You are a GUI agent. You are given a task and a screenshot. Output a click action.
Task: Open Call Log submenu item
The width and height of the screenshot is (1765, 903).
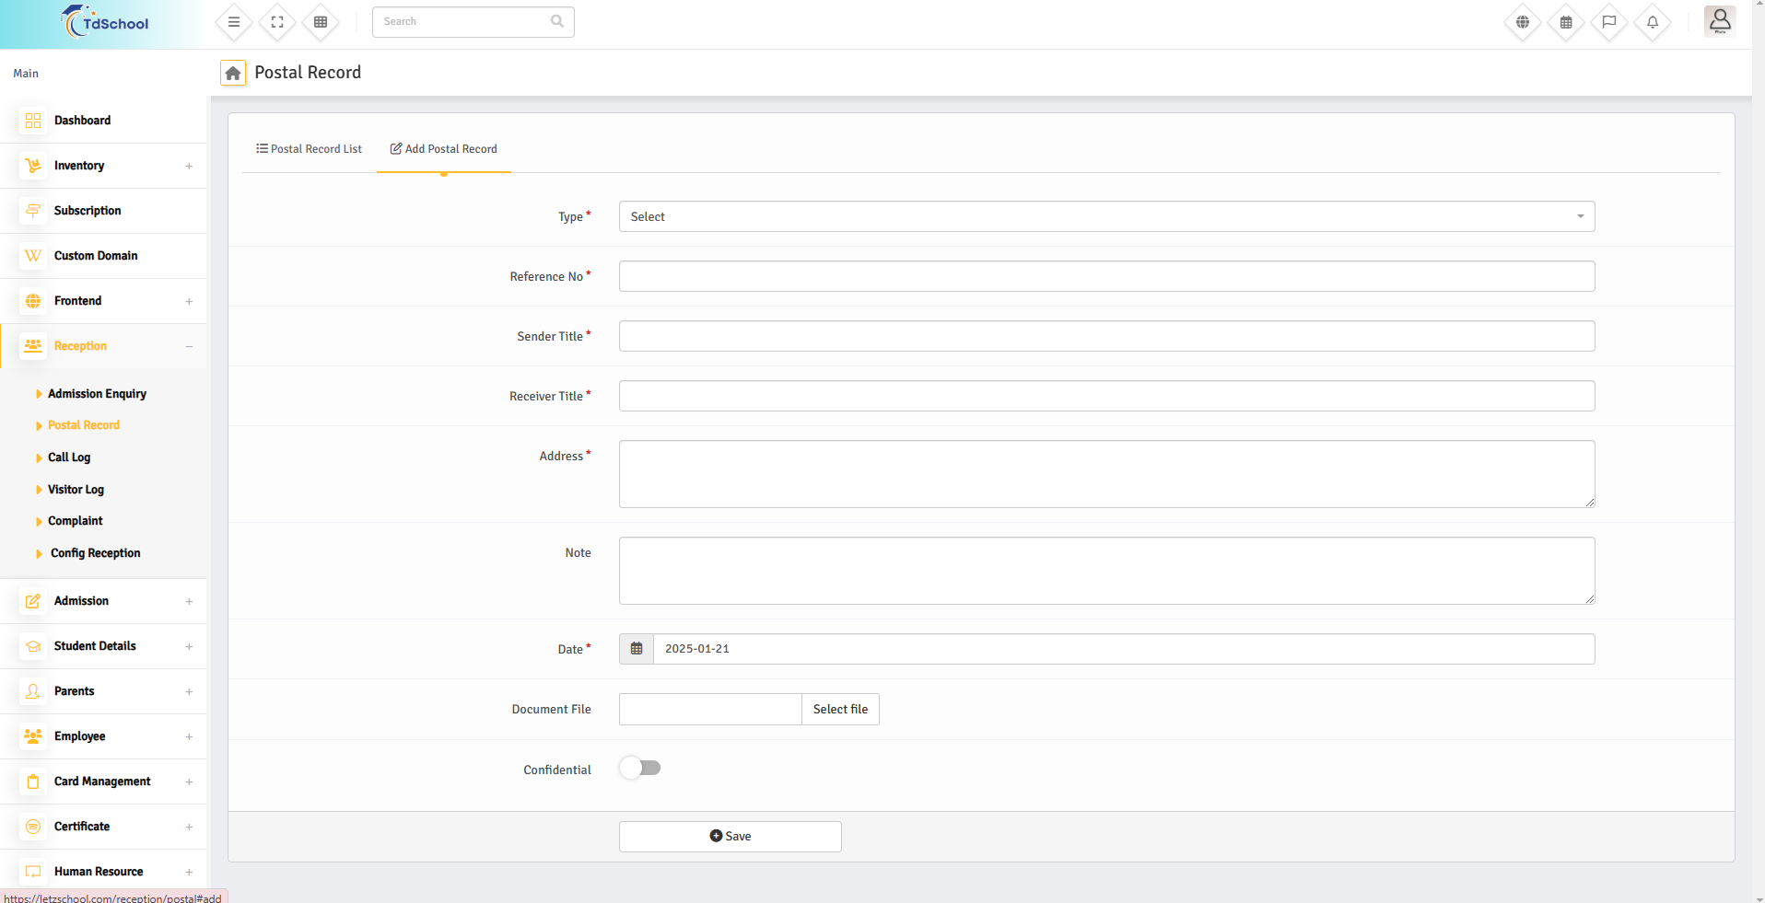click(69, 457)
